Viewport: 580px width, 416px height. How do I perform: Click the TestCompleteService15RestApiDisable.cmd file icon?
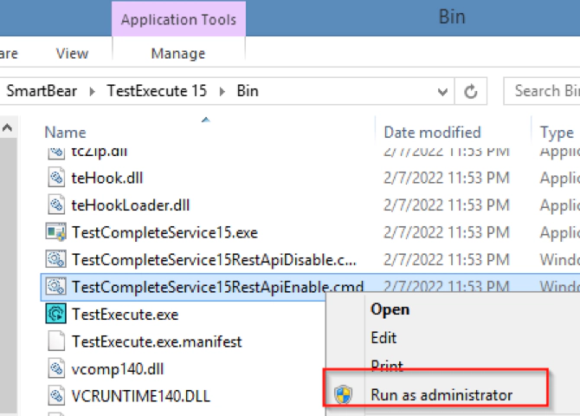tap(56, 259)
